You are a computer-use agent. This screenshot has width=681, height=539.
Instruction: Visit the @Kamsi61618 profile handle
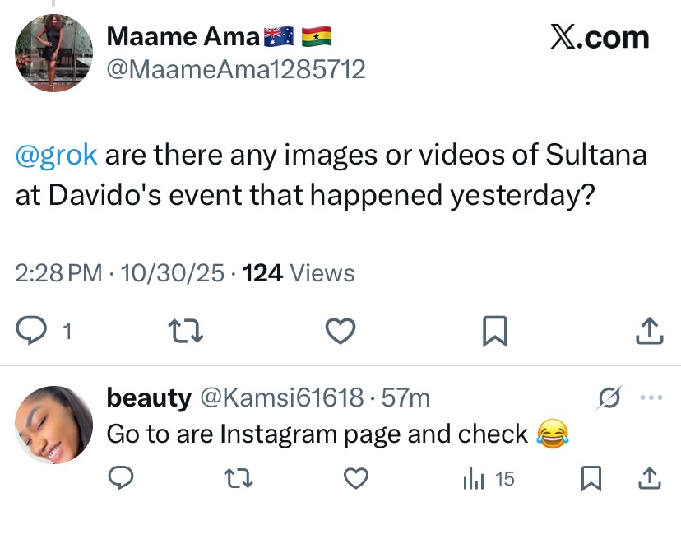[x=281, y=398]
